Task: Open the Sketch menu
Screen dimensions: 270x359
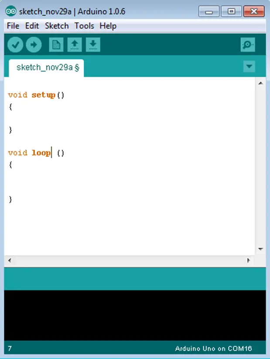Action: (x=57, y=26)
